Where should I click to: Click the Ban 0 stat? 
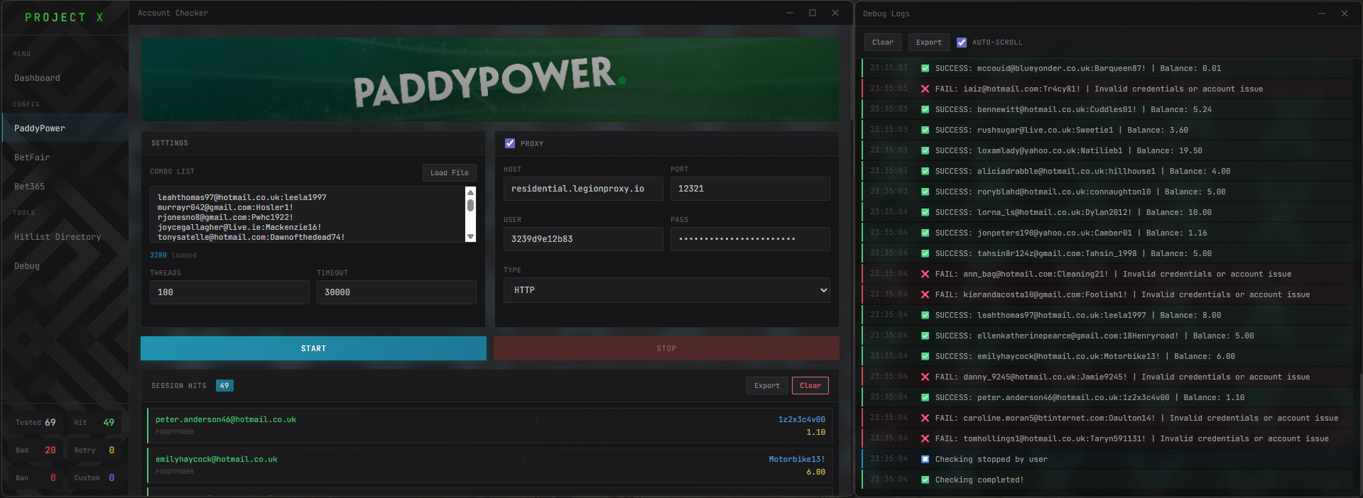(36, 478)
